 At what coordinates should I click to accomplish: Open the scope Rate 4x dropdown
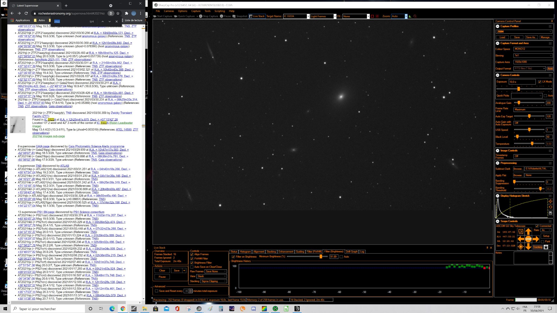pos(546,230)
